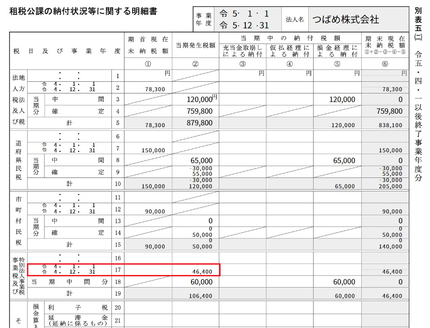The image size is (430, 328).
Task: Click the 道府県民税 section label
Action: point(18,160)
